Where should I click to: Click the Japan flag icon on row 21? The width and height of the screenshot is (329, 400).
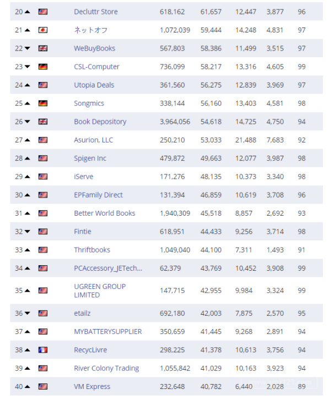(43, 30)
